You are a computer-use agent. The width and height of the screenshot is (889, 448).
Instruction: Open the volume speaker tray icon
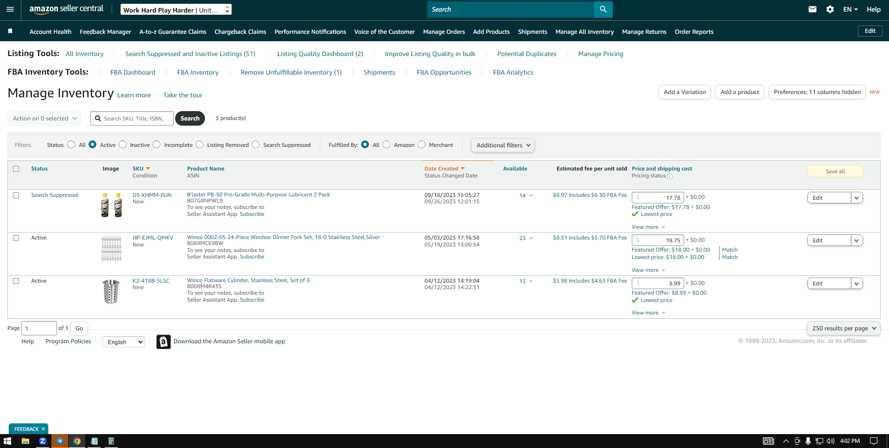[x=830, y=441]
